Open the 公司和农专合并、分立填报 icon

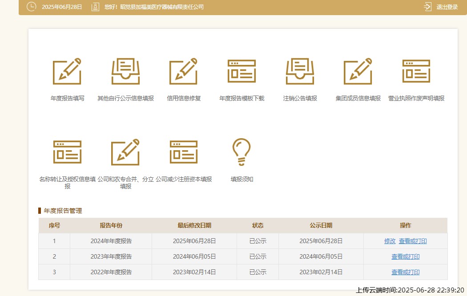(x=125, y=152)
